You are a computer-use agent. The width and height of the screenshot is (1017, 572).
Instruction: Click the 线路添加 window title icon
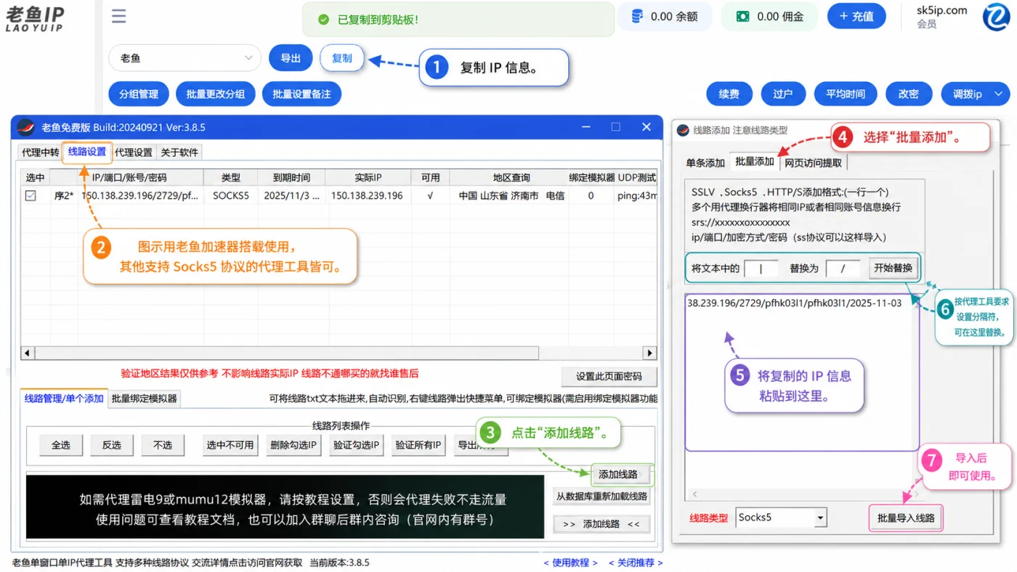click(683, 131)
